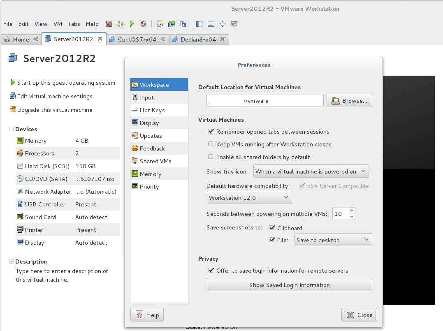Click Edit virtual machine settings link
Image resolution: width=443 pixels, height=331 pixels.
click(x=51, y=96)
